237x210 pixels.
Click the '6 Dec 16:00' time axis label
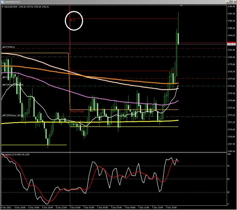click(20, 207)
